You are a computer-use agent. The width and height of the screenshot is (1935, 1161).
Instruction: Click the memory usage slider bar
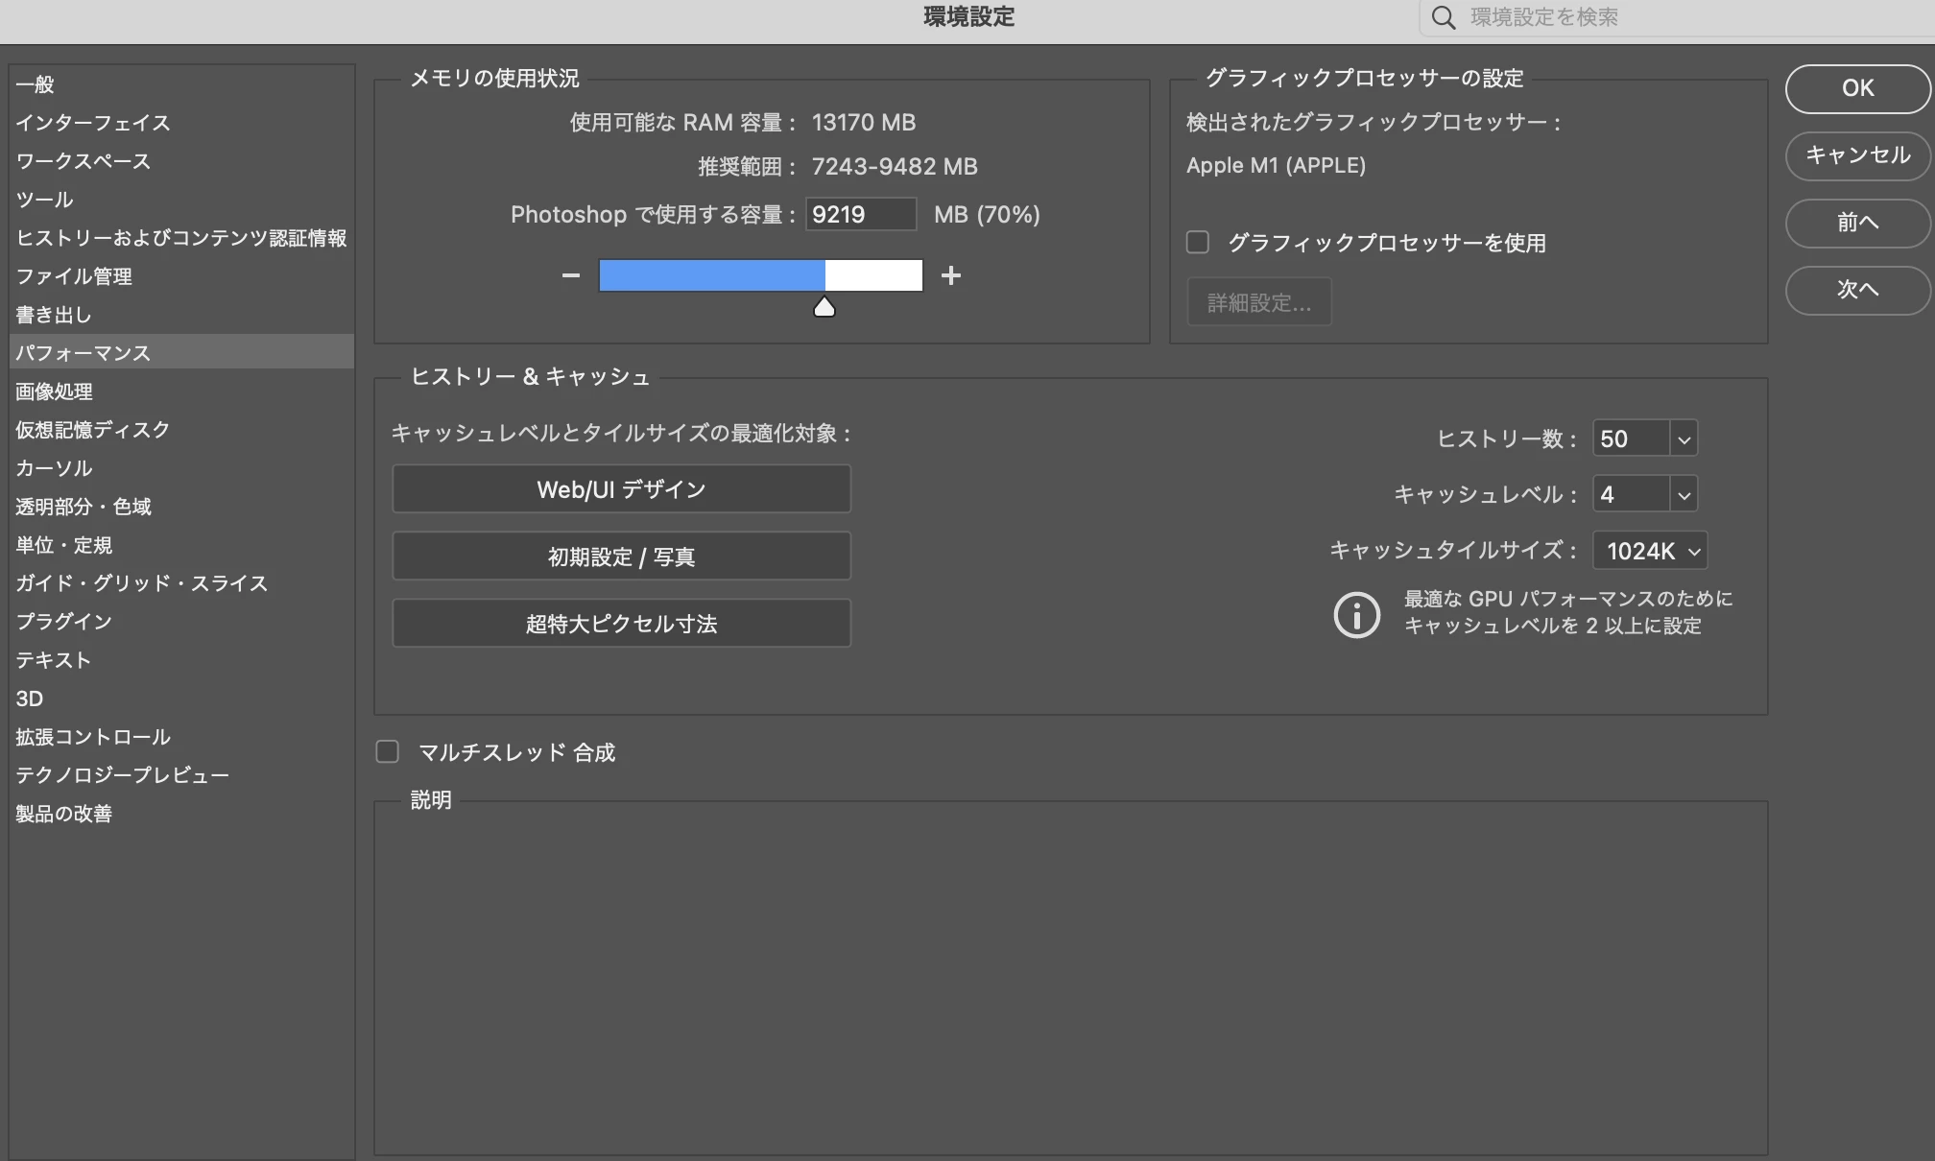coord(760,276)
